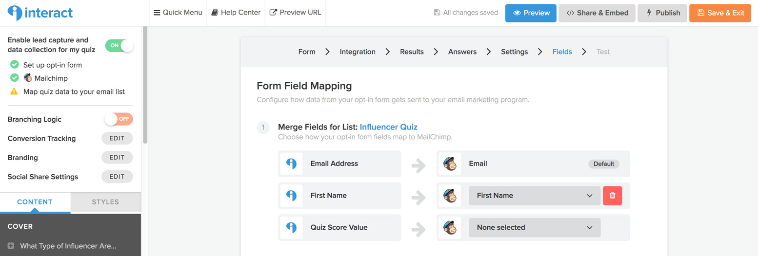This screenshot has width=758, height=256.
Task: Click the Interact icon in Email Address row
Action: coord(291,164)
